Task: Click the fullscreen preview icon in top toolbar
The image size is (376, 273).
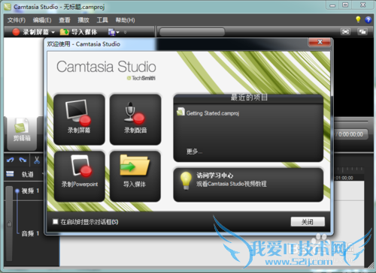Action: point(345,31)
